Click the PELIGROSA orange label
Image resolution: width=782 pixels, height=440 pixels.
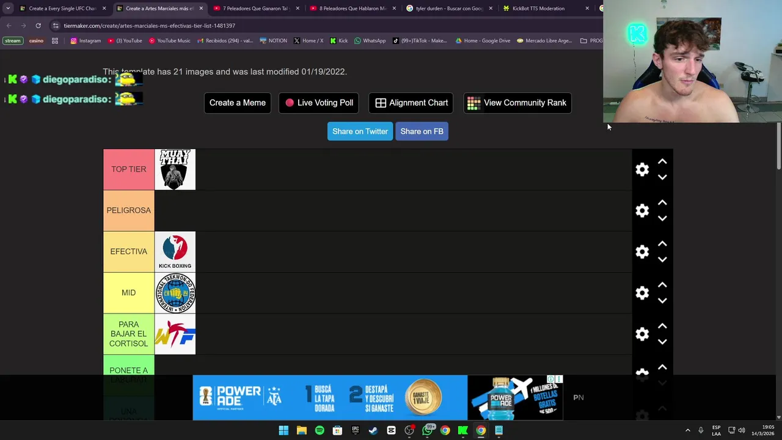pos(128,210)
